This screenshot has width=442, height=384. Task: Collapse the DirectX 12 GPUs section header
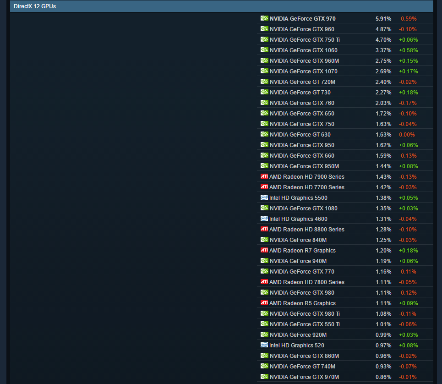(x=222, y=6)
